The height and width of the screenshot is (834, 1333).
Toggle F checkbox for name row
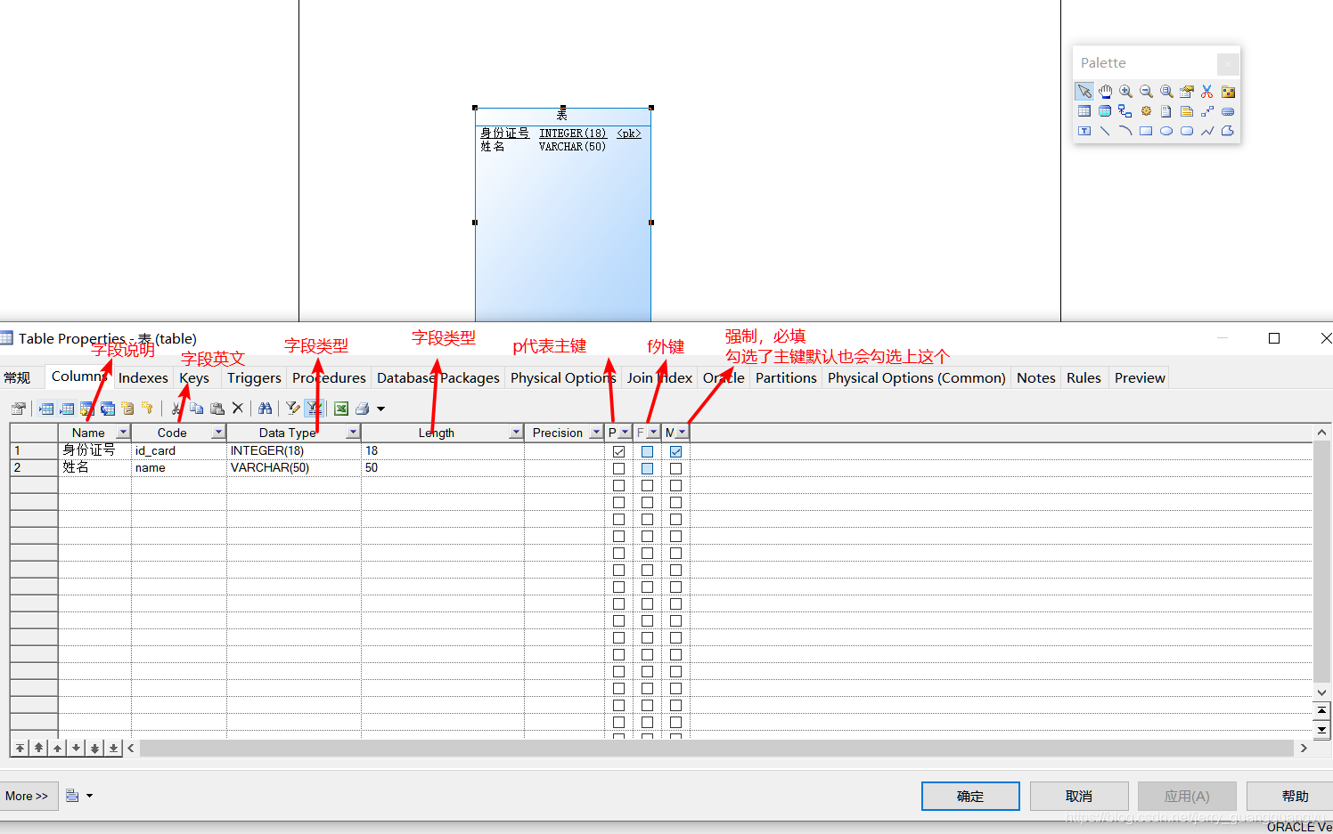coord(647,468)
